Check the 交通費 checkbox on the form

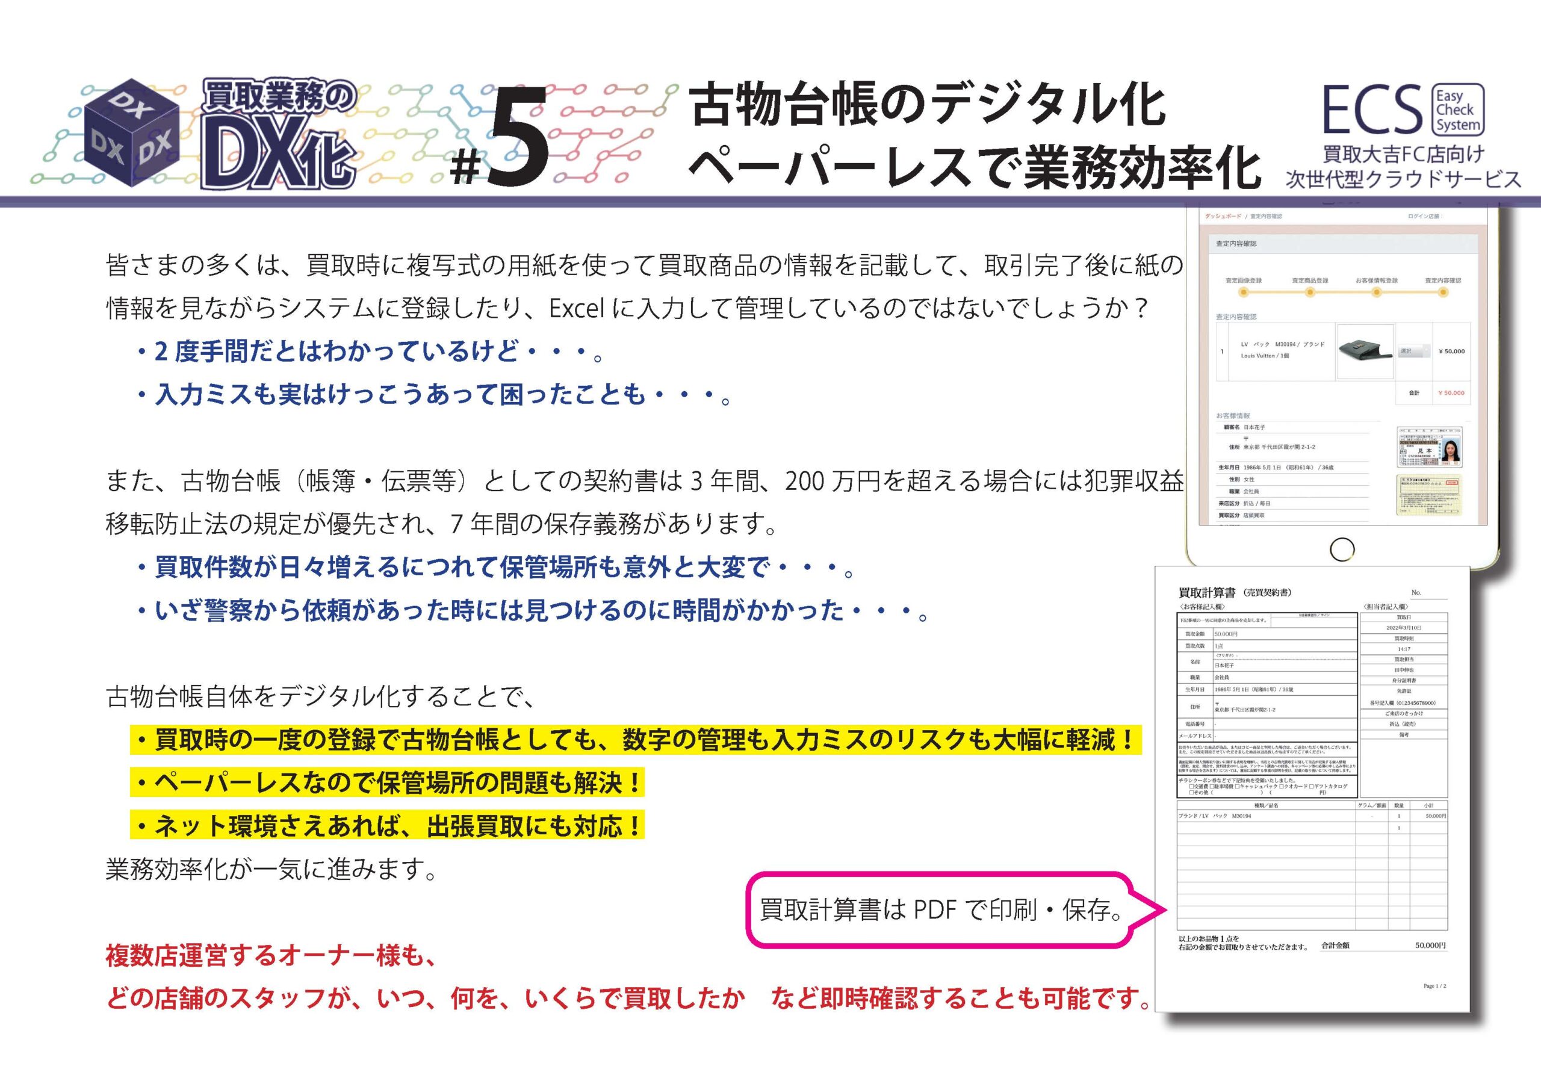[x=1191, y=787]
